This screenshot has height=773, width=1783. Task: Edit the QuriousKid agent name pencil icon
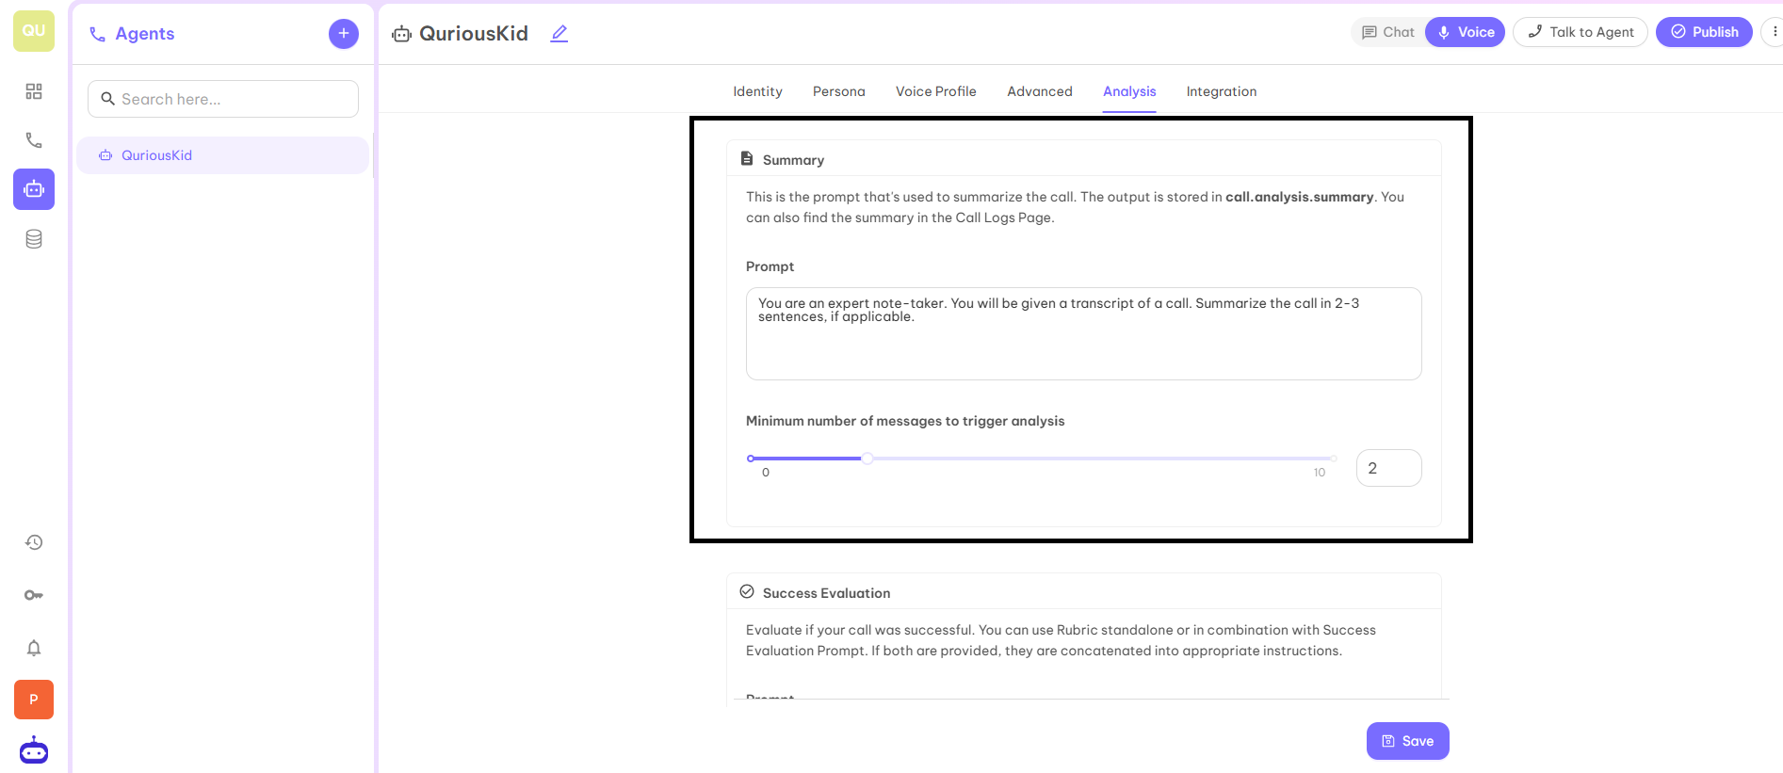tap(559, 33)
